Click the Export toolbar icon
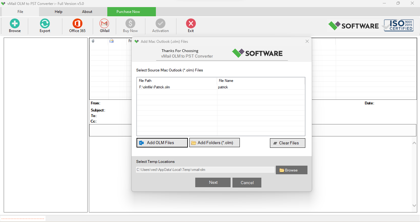 [x=45, y=24]
